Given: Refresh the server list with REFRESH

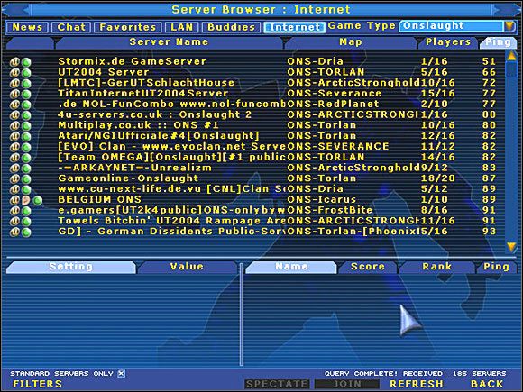Looking at the screenshot, I should pos(417,384).
